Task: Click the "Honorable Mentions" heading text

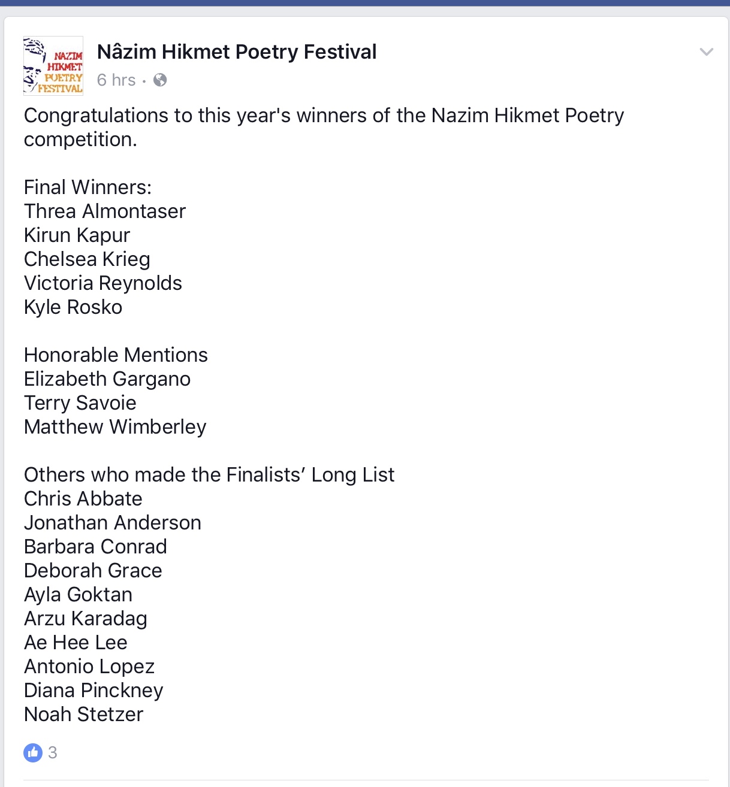Action: 116,355
